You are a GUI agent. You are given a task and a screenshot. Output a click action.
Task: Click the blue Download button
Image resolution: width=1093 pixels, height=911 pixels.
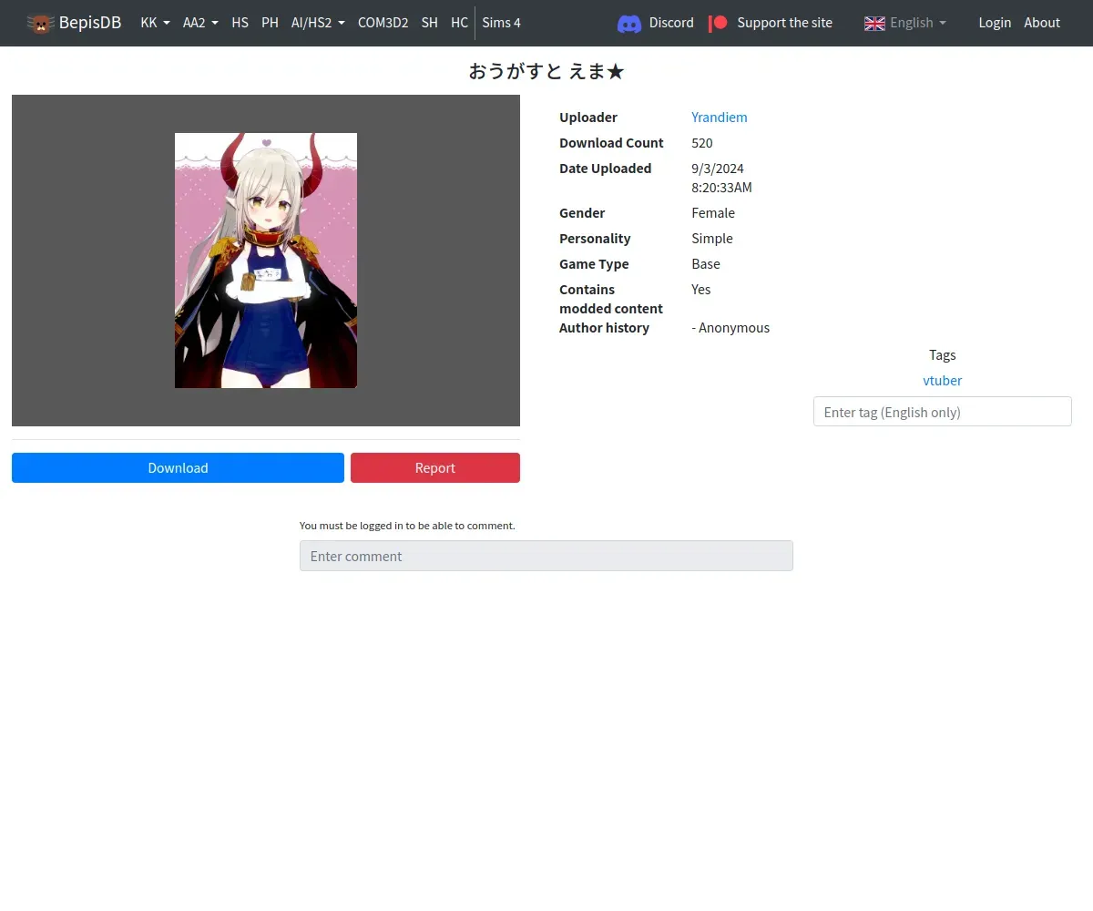click(x=178, y=468)
